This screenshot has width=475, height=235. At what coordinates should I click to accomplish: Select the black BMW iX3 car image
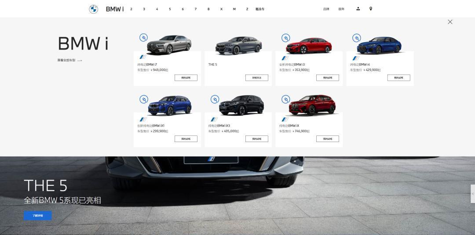point(241,105)
